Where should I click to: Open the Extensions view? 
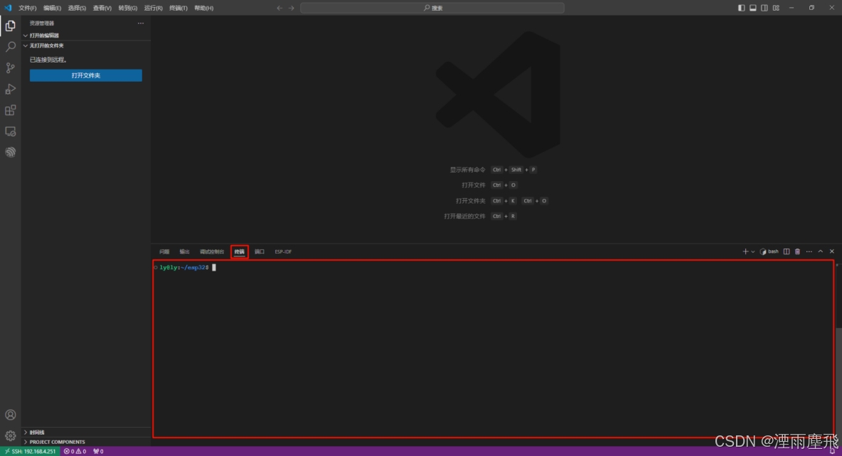[10, 110]
